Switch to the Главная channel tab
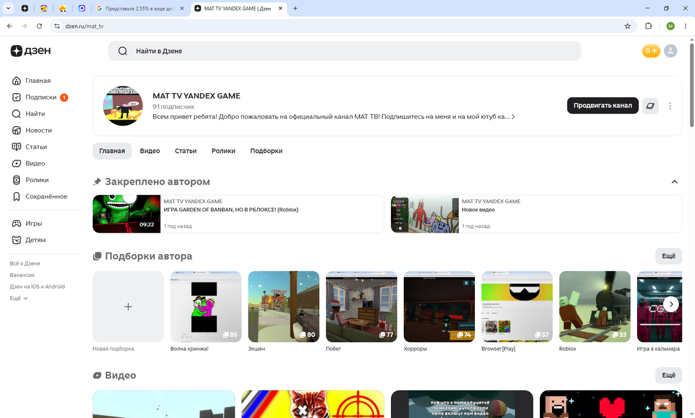 click(x=112, y=151)
